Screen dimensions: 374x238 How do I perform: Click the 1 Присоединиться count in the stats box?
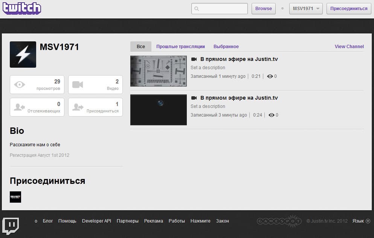117,104
